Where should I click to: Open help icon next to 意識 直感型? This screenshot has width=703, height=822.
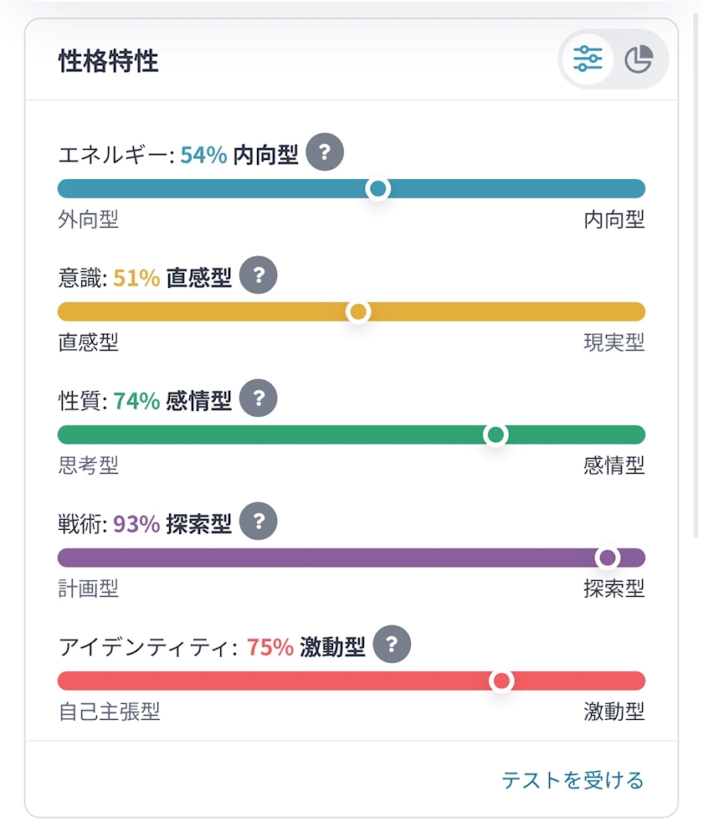point(259,275)
